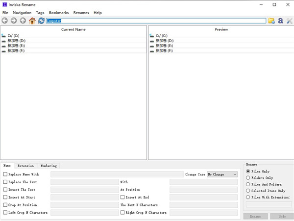Select D: drive icon in Current Name
The height and width of the screenshot is (221, 294).
click(x=3, y=41)
